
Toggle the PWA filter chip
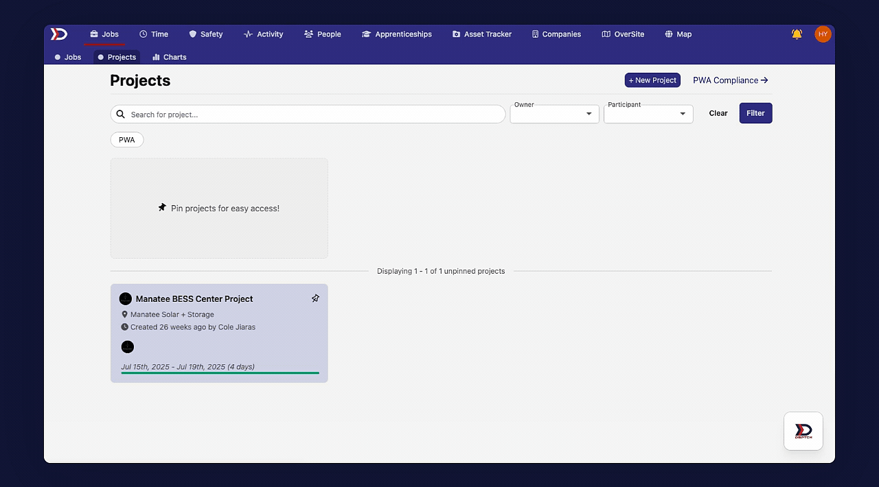click(127, 140)
